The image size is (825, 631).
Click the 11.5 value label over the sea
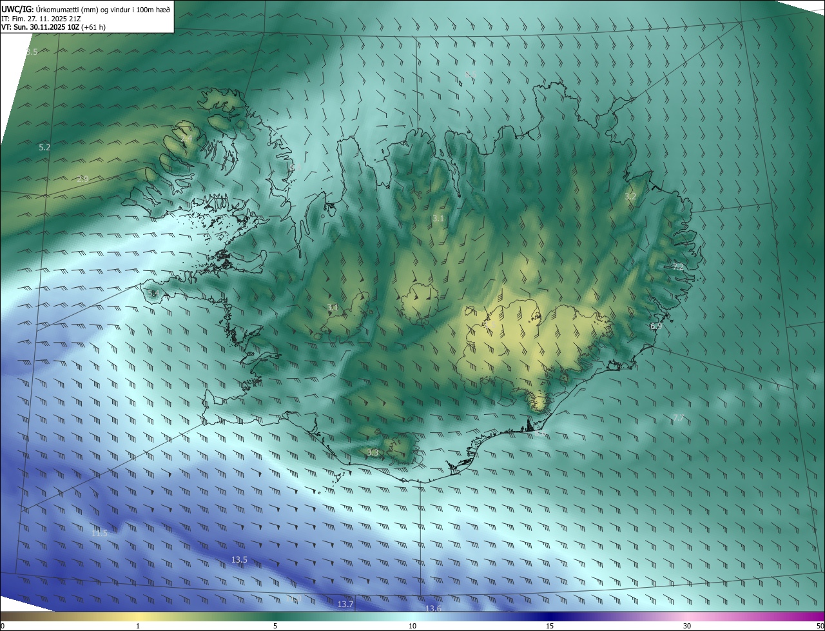(x=99, y=533)
